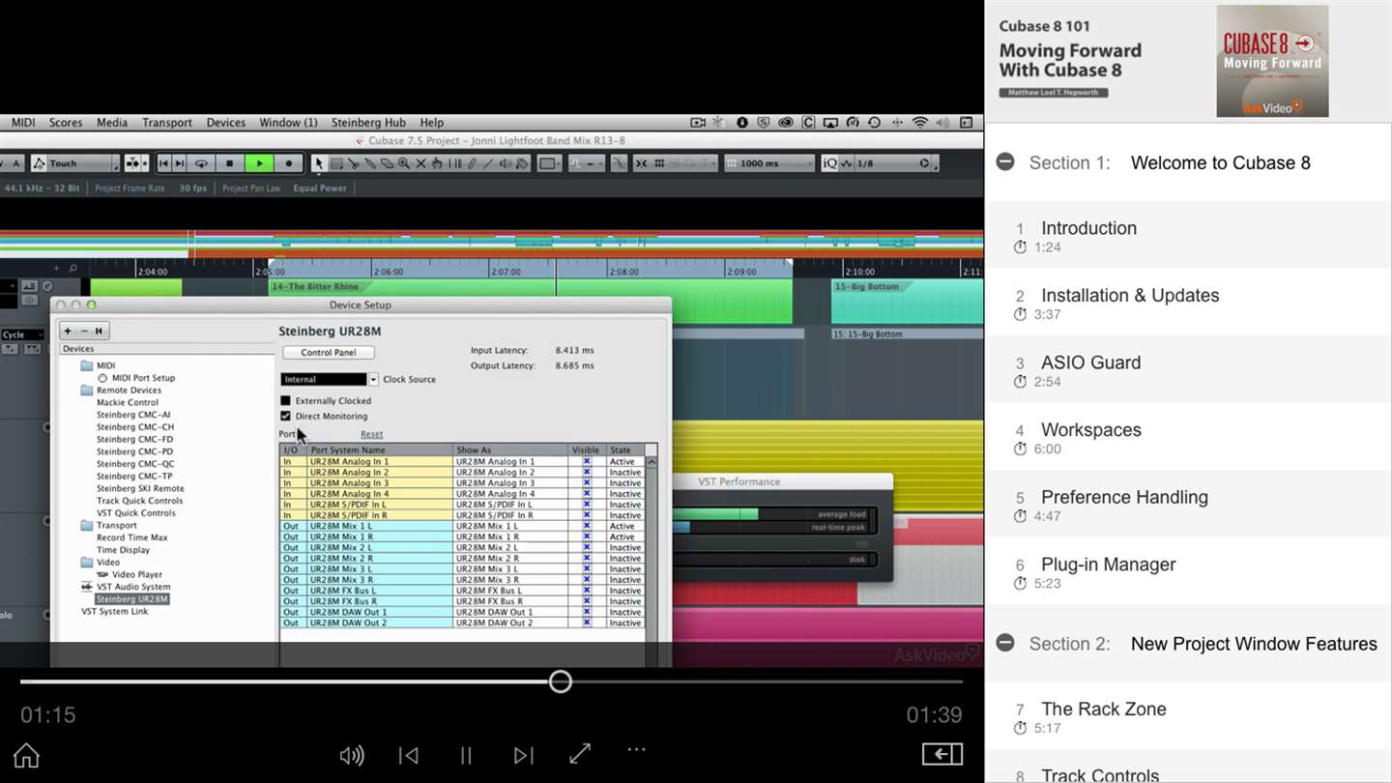The width and height of the screenshot is (1392, 783).
Task: Click the Cubase Record transport button
Action: [288, 163]
